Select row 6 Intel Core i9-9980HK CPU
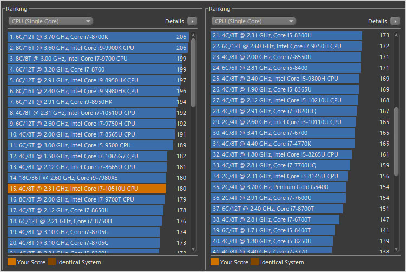The width and height of the screenshot is (406, 272). point(98,91)
